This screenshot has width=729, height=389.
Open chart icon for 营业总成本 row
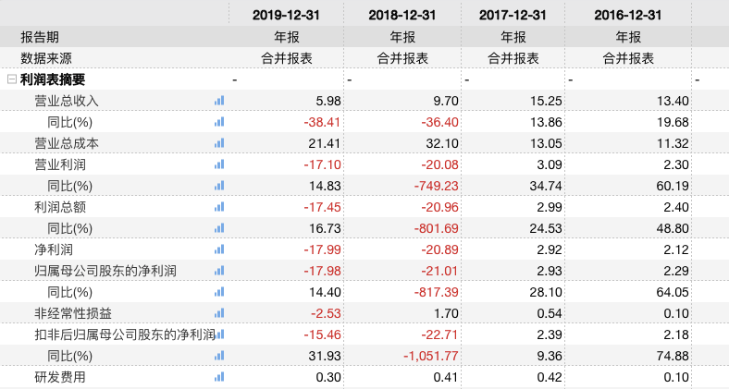[x=219, y=143]
